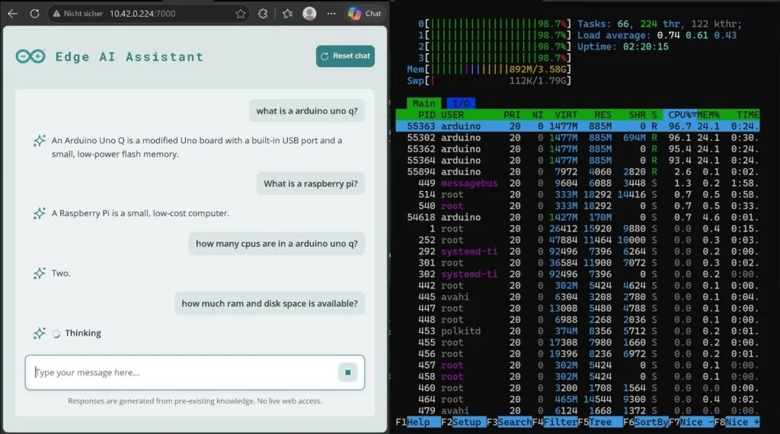This screenshot has width=780, height=434.
Task: Open the browser three-dot settings menu
Action: (331, 14)
